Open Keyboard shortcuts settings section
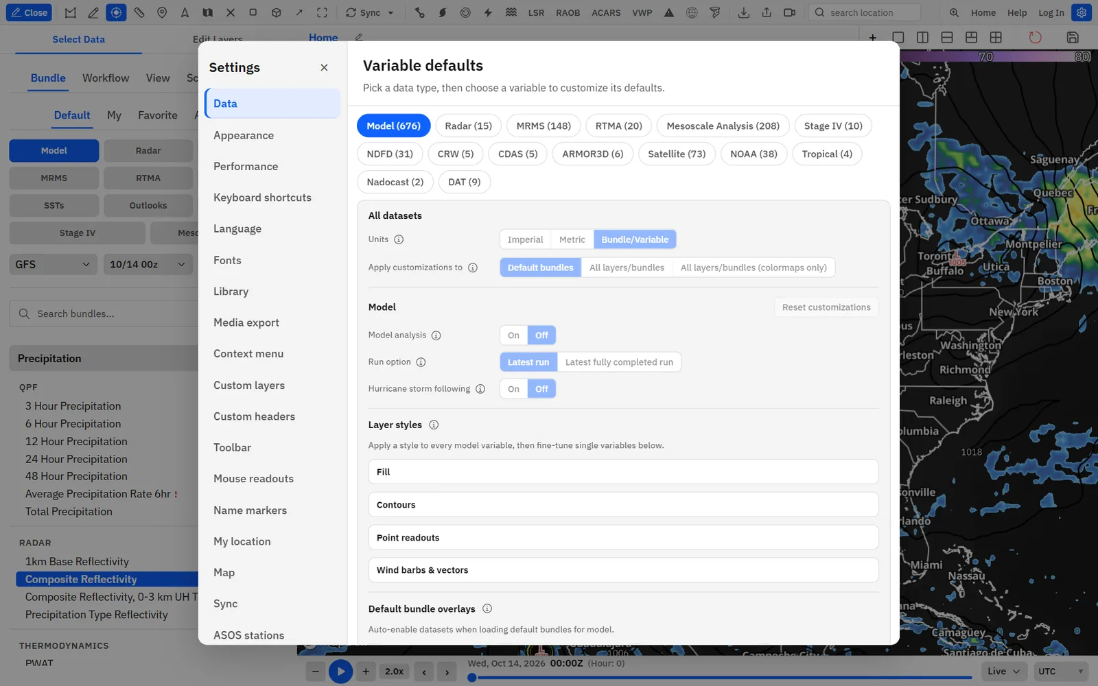This screenshot has height=686, width=1098. point(272,198)
